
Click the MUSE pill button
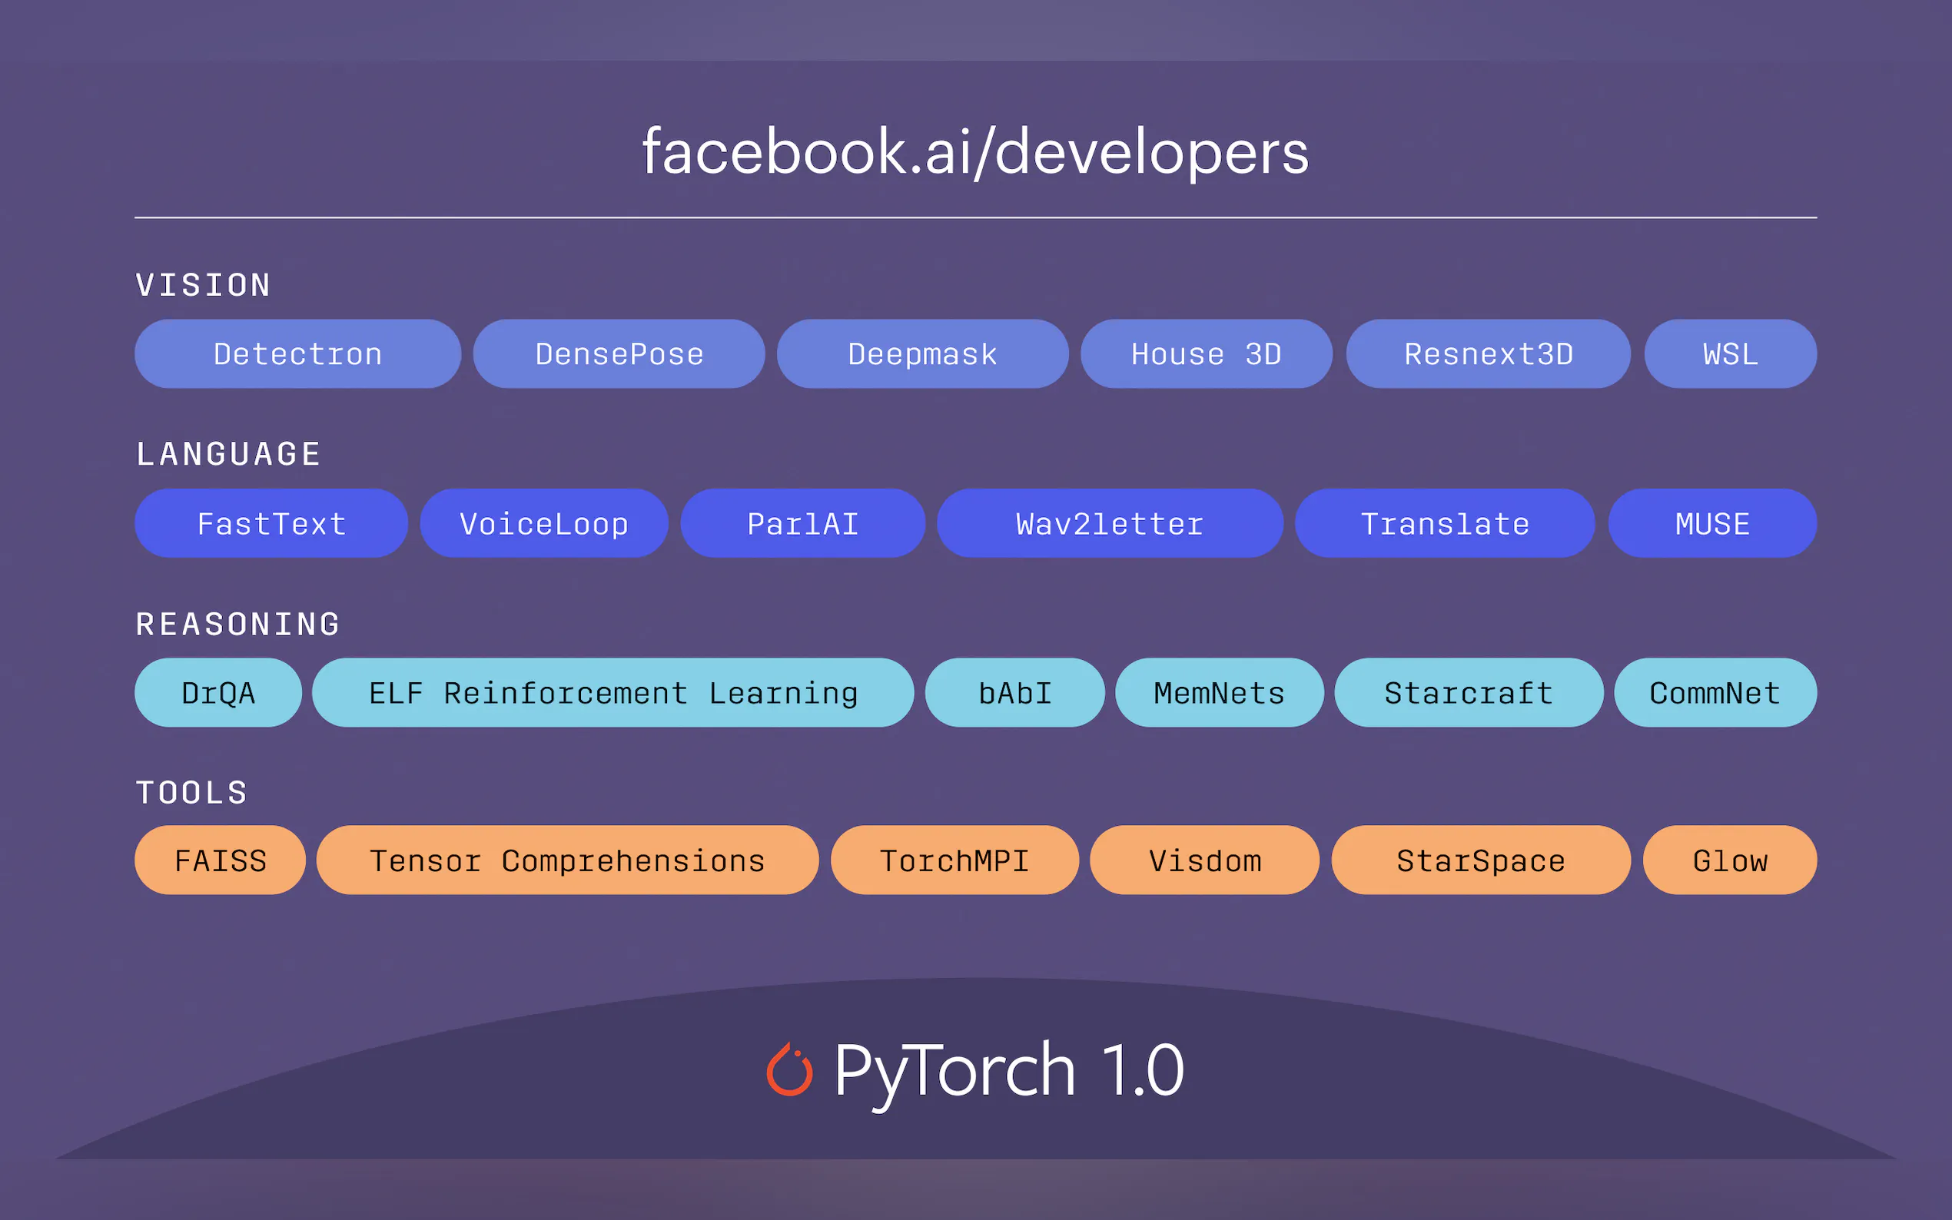tap(1711, 524)
